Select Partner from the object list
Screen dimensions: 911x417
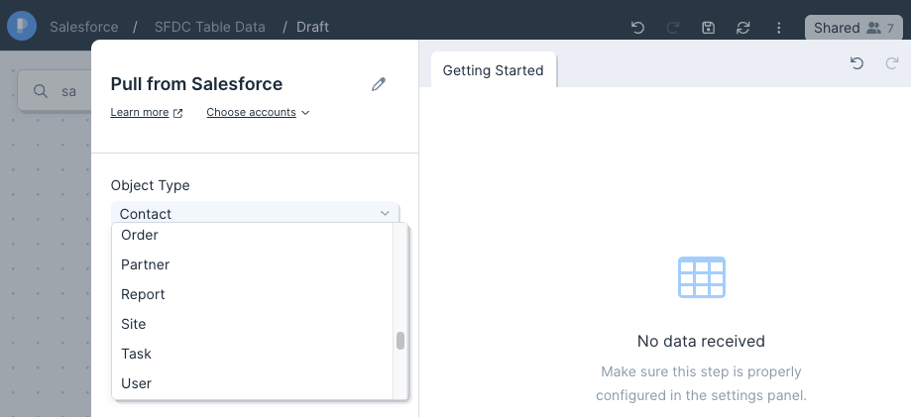point(252,264)
